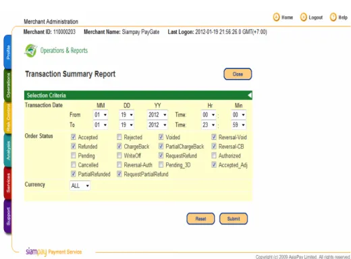Open the From month dropdown
351x259 pixels.
pyautogui.click(x=101, y=115)
